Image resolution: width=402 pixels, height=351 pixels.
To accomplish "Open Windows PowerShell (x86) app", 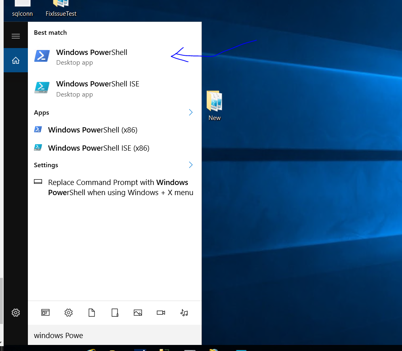I will (93, 130).
